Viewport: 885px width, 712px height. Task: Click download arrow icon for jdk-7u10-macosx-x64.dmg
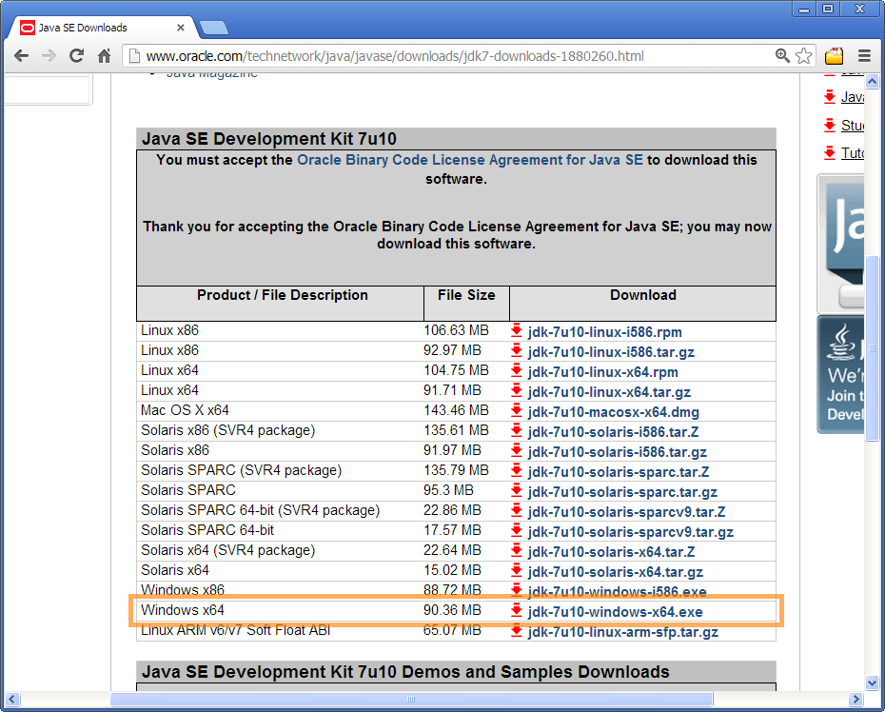[517, 410]
